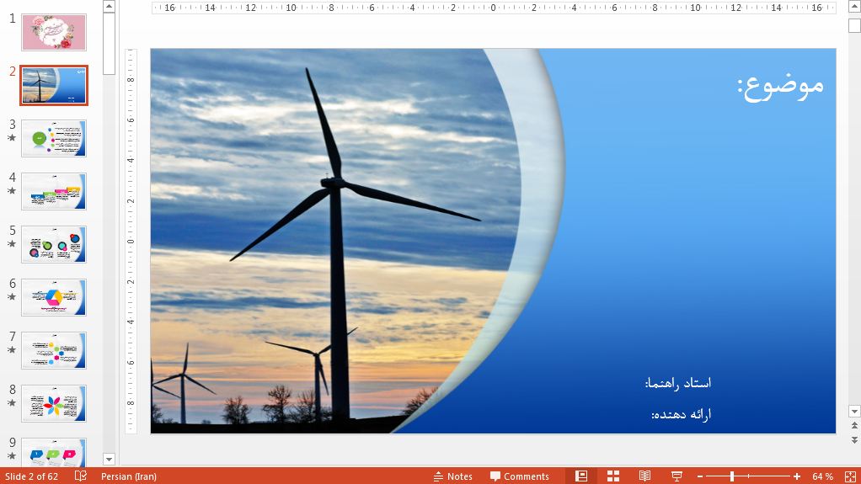Screen dimensions: 861x484
Task: Click the zoom in plus button
Action: 797,476
